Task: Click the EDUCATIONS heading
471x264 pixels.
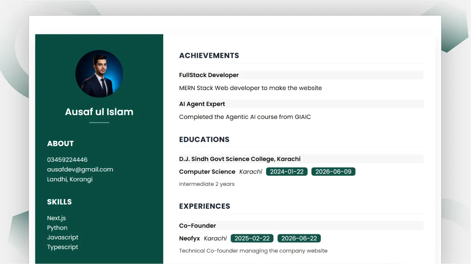Action: tap(204, 140)
